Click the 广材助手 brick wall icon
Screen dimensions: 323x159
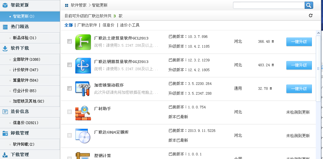point(83,113)
